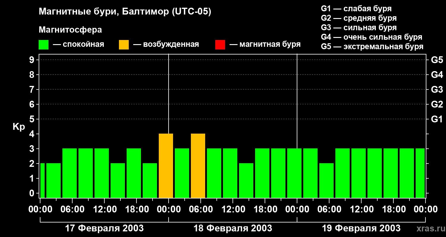Image resolution: width=446 pixels, height=237 pixels.
Task: Select the 'G5 — экстремальная буря' legend line
Action: [372, 47]
